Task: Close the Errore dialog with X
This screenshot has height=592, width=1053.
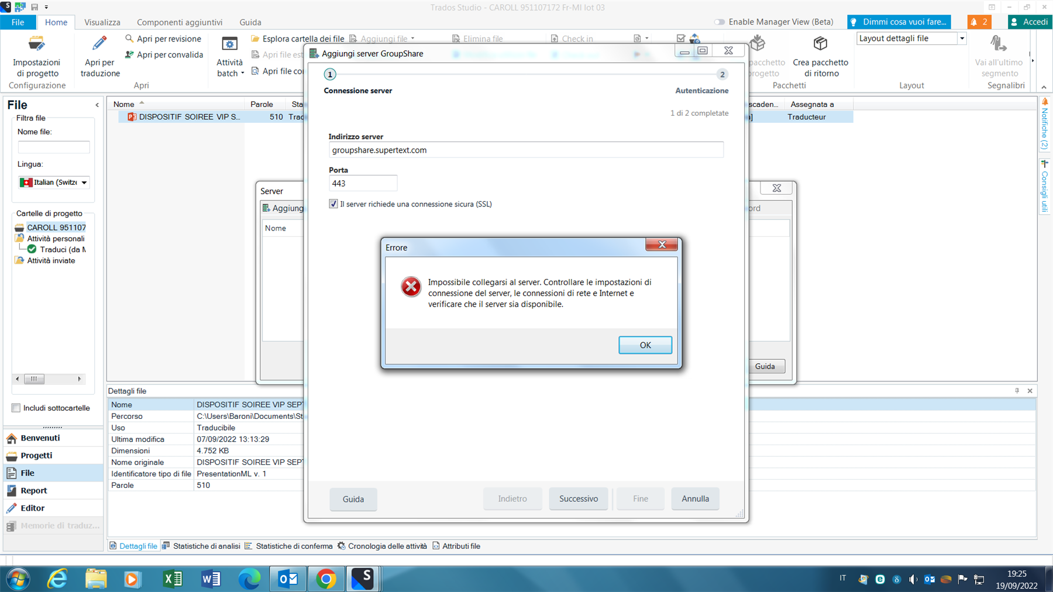Action: pos(662,245)
